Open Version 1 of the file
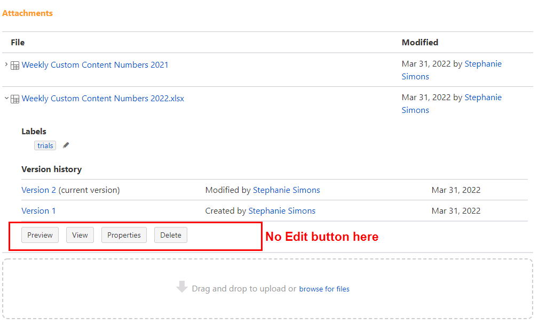The height and width of the screenshot is (325, 539). point(38,210)
